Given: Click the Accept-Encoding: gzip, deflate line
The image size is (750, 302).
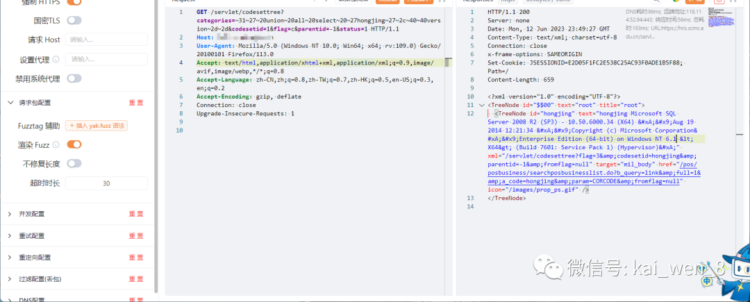Looking at the screenshot, I should coord(249,97).
